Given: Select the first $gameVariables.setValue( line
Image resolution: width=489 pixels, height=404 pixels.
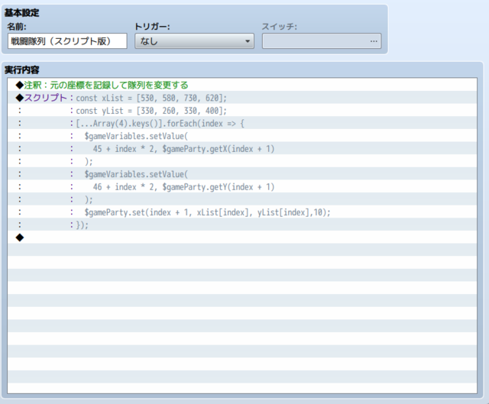Looking at the screenshot, I should [x=242, y=136].
